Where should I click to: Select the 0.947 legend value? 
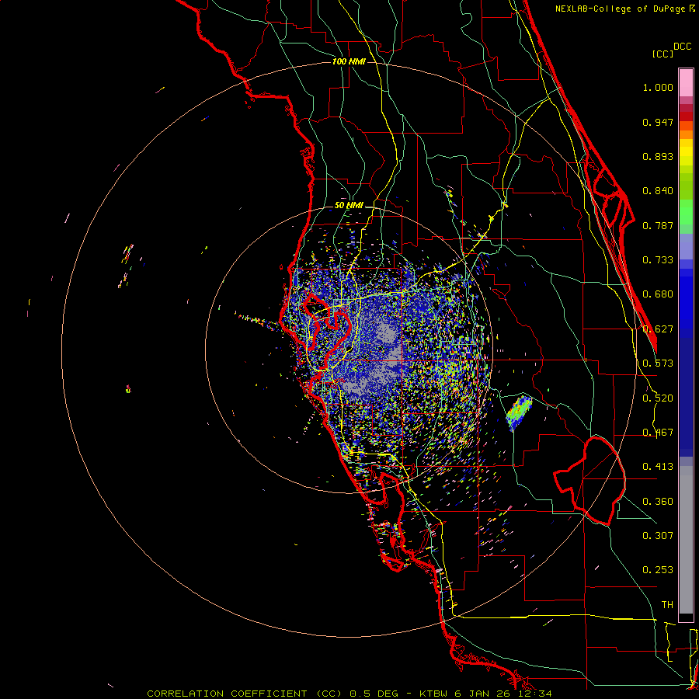[658, 122]
